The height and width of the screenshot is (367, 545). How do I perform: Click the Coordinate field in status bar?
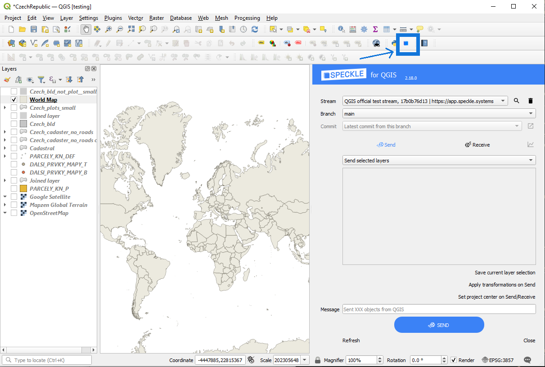coord(220,360)
